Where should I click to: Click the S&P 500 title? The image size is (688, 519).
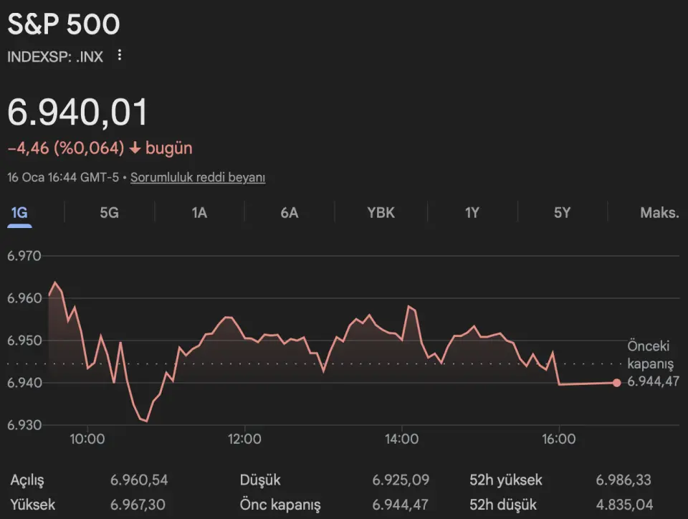point(64,25)
